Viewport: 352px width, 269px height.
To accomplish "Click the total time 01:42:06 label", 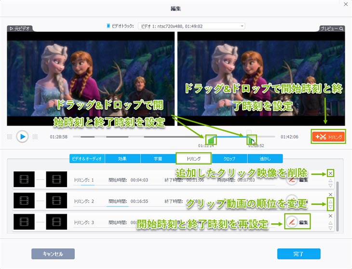I will coord(289,137).
